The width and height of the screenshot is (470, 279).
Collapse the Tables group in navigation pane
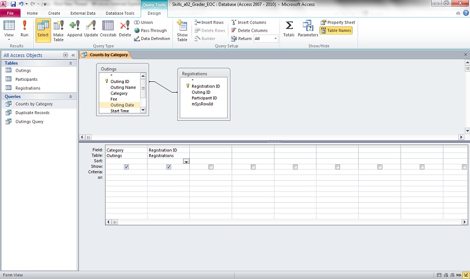tap(71, 63)
